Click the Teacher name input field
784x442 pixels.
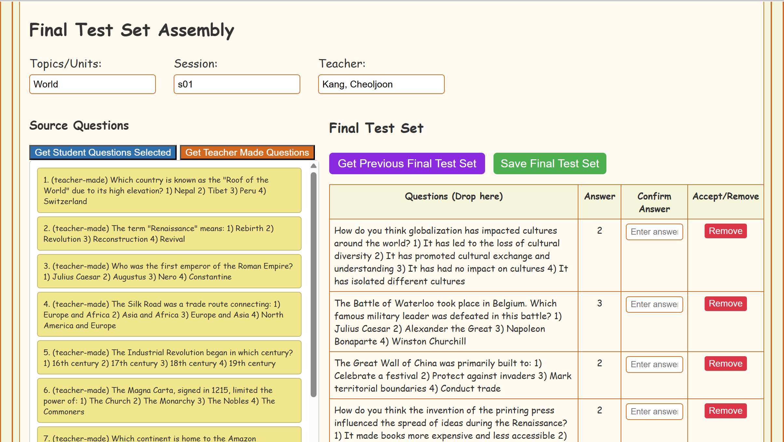click(x=381, y=84)
